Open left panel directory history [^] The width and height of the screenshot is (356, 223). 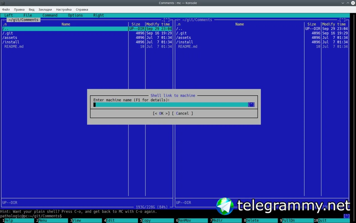coord(167,20)
